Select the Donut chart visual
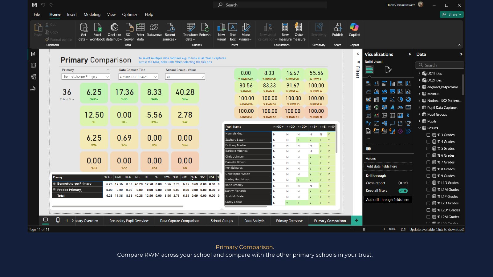This screenshot has height=277, width=493. click(408, 99)
